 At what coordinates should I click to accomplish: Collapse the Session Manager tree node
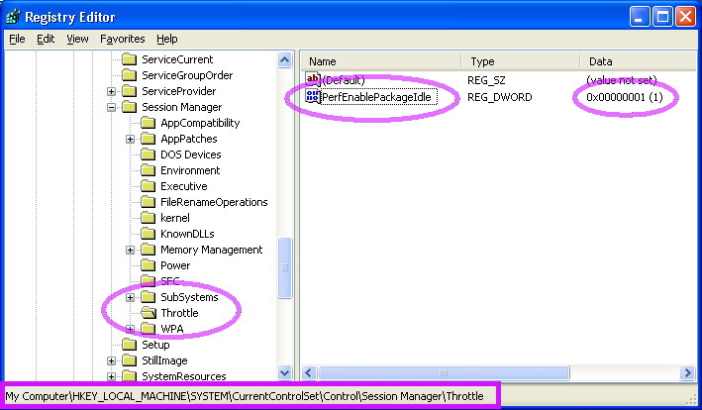(112, 107)
